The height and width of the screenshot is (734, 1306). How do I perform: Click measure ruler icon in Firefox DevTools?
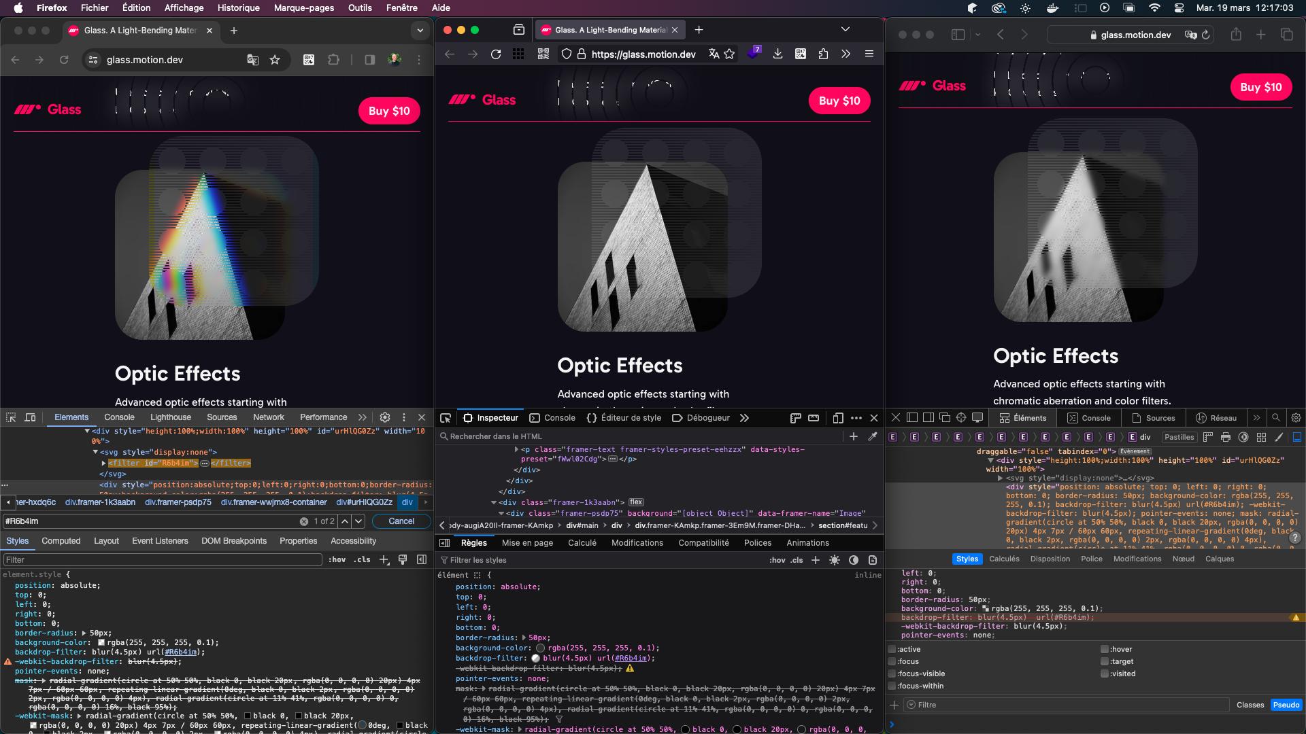coord(814,418)
